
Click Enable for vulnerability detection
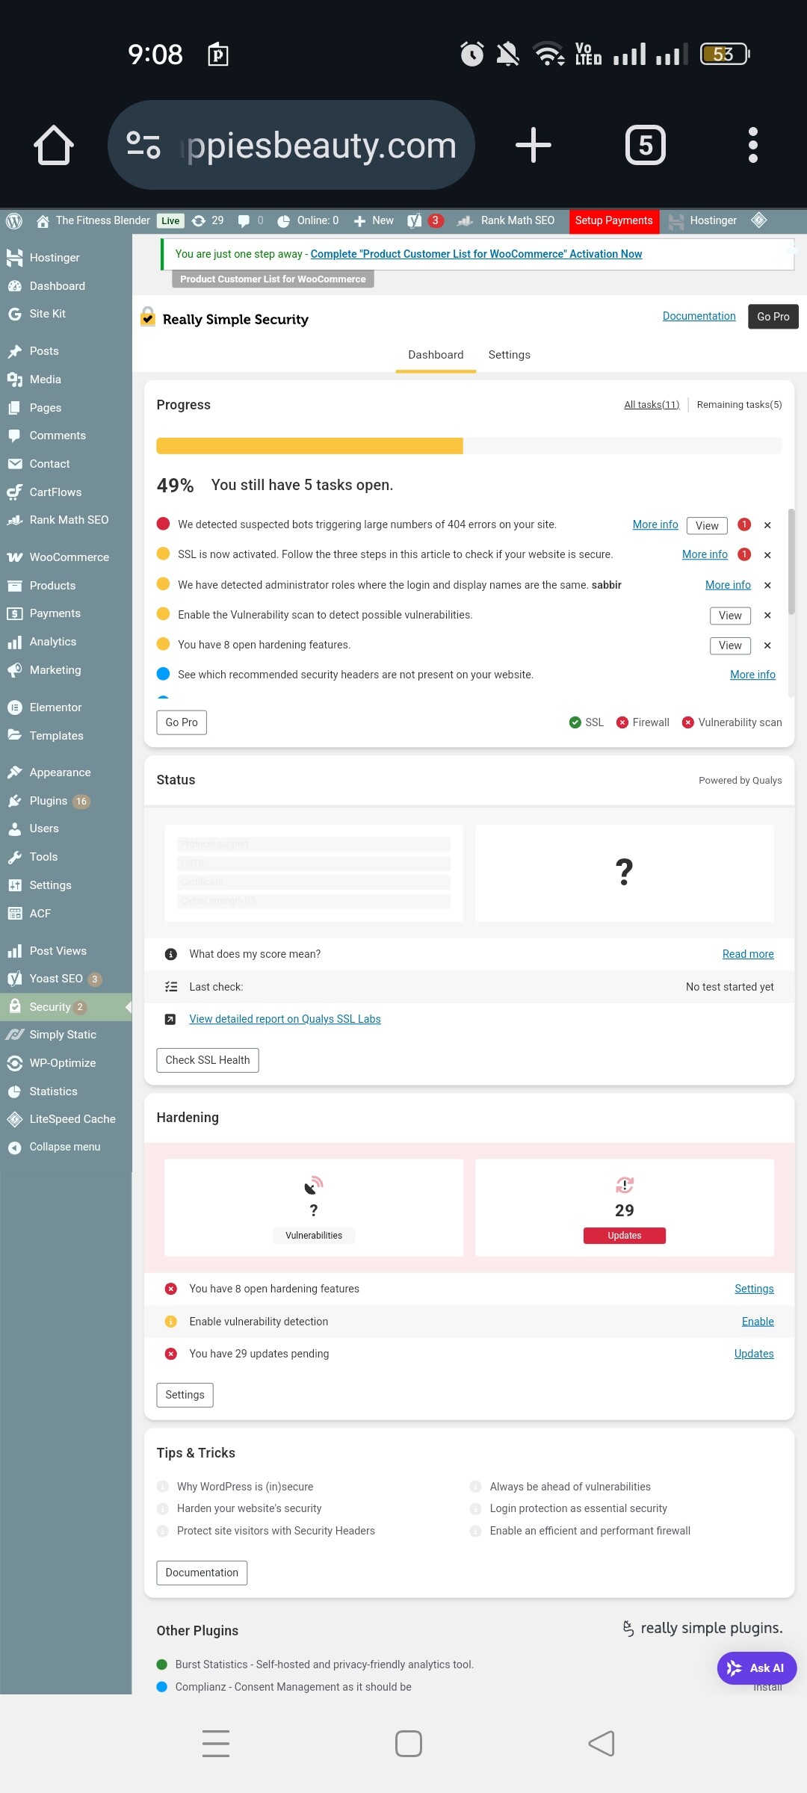pyautogui.click(x=758, y=1322)
